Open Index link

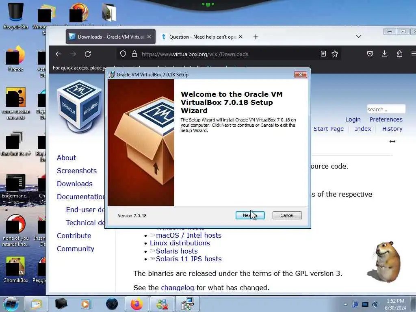363,129
